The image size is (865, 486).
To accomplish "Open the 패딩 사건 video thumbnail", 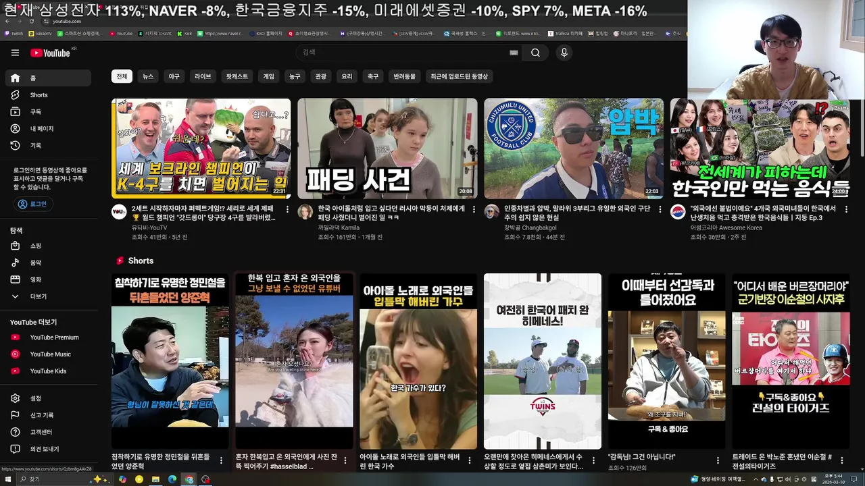I will click(x=387, y=148).
